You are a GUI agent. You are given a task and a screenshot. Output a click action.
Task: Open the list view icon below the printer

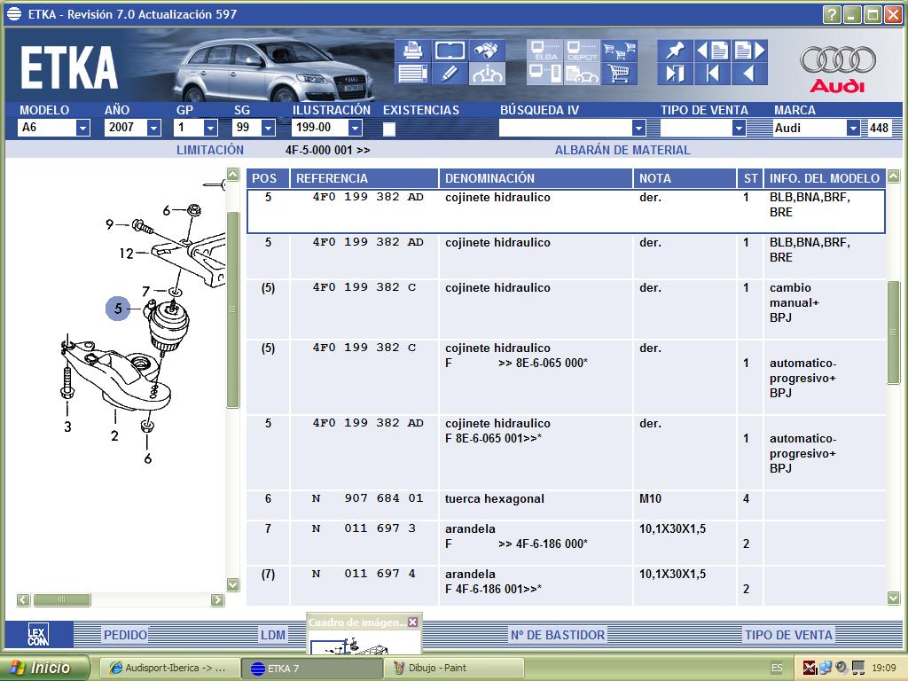412,74
